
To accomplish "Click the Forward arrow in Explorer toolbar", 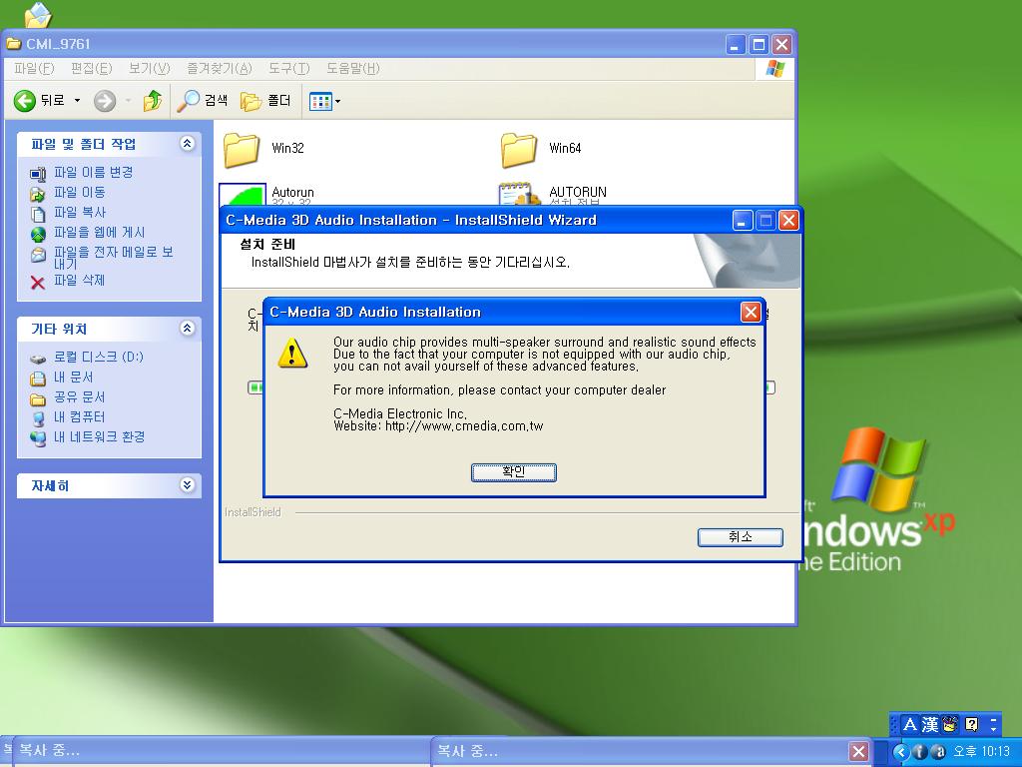I will pyautogui.click(x=104, y=101).
